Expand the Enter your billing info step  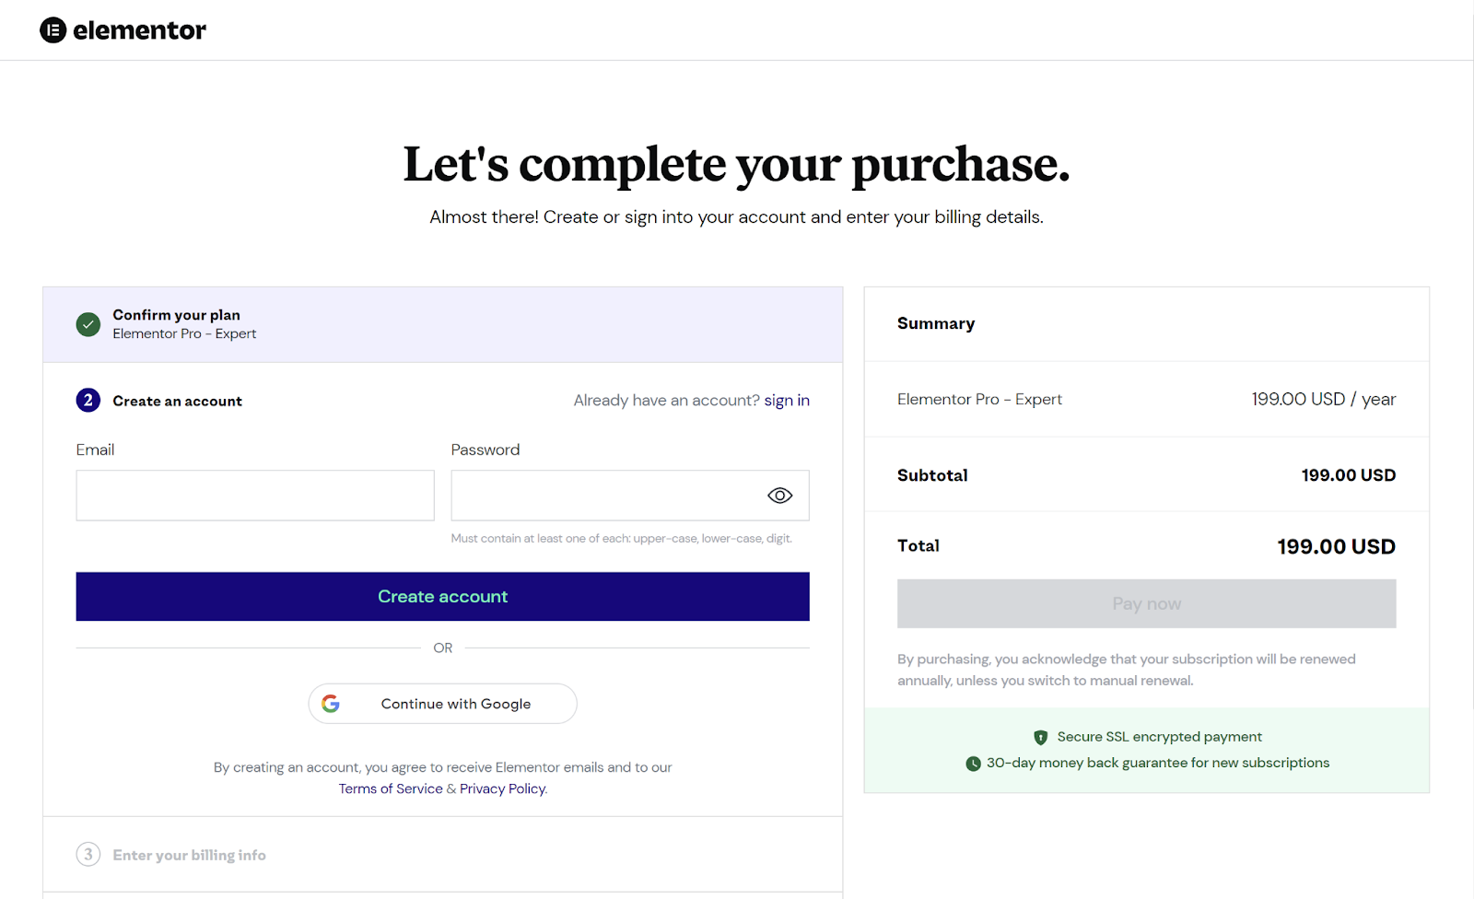click(x=442, y=855)
